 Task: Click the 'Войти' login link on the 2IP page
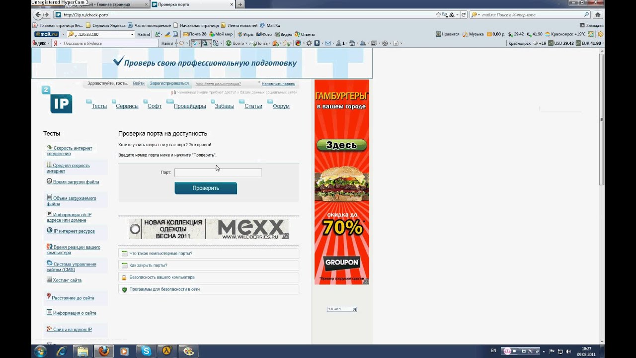point(139,84)
